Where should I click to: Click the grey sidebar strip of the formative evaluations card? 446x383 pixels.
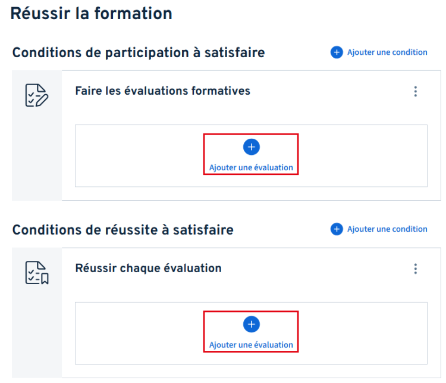point(37,161)
